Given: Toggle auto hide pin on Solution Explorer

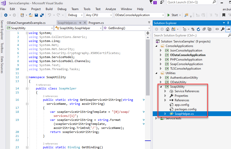Looking at the screenshot, I should [x=228, y=23].
